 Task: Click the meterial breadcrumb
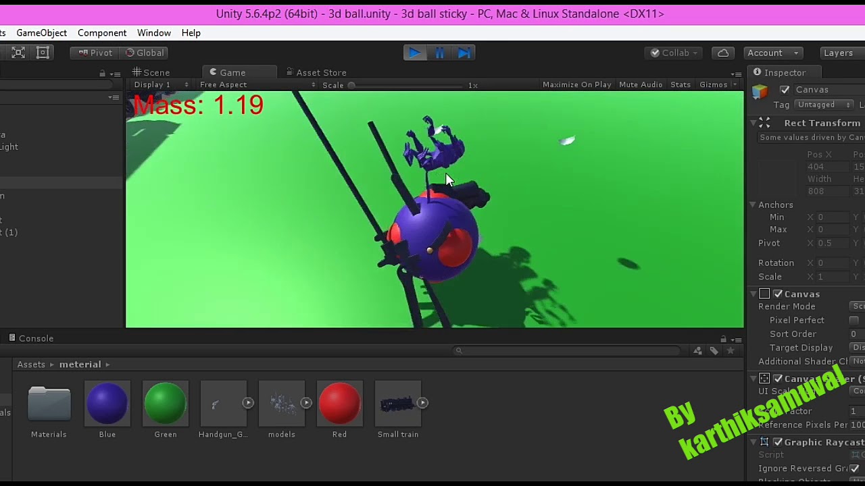click(80, 364)
